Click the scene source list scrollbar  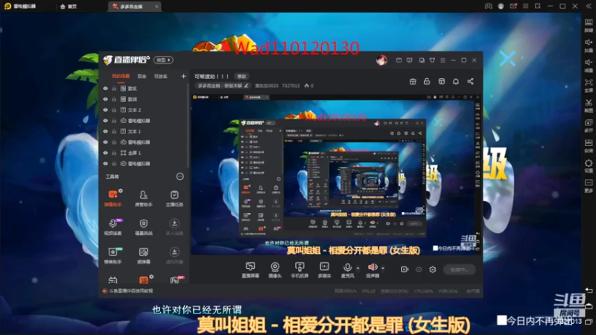click(188, 125)
